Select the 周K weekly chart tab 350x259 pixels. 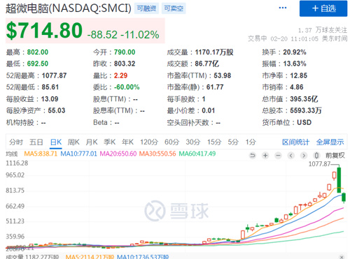[x=73, y=142]
